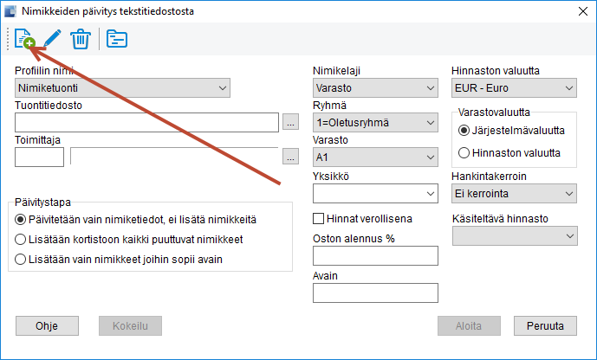Click the Aloita button
This screenshot has width=597, height=360.
tap(469, 325)
